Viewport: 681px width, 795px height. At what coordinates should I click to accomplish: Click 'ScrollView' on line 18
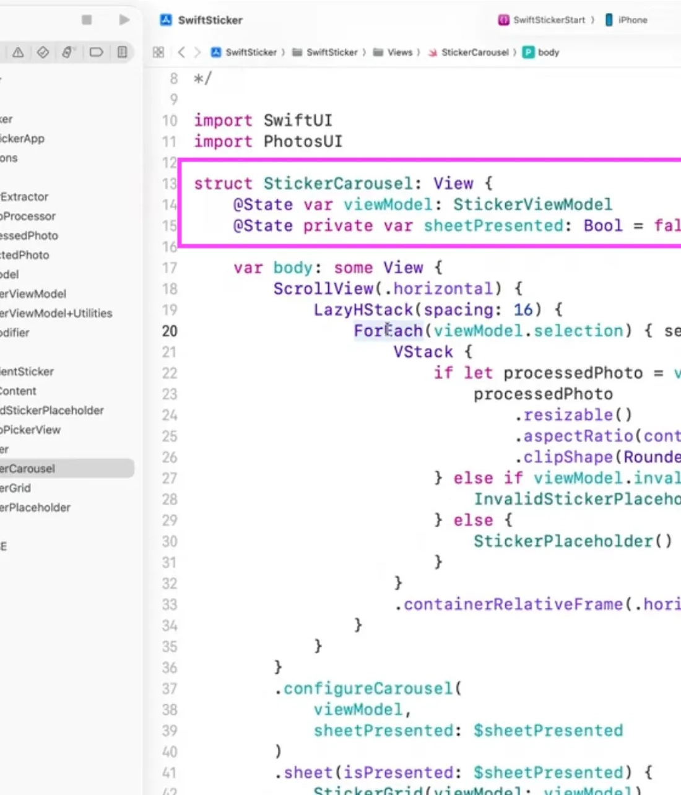coord(323,289)
